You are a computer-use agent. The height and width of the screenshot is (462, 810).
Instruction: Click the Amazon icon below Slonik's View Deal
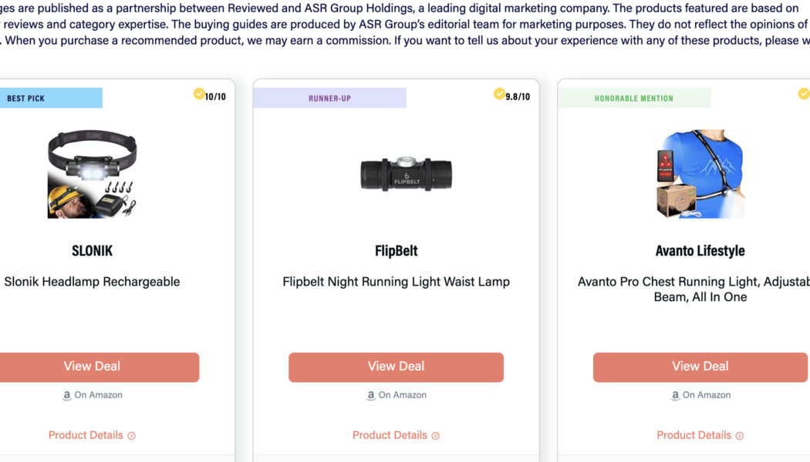(x=67, y=395)
